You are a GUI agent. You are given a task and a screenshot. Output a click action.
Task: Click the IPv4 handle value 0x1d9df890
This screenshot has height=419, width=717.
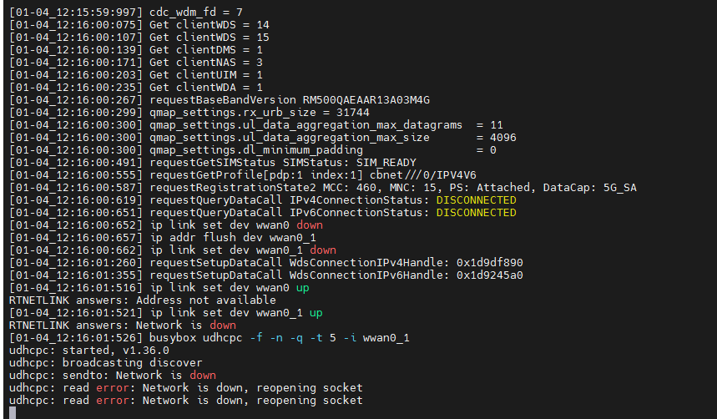tap(489, 262)
